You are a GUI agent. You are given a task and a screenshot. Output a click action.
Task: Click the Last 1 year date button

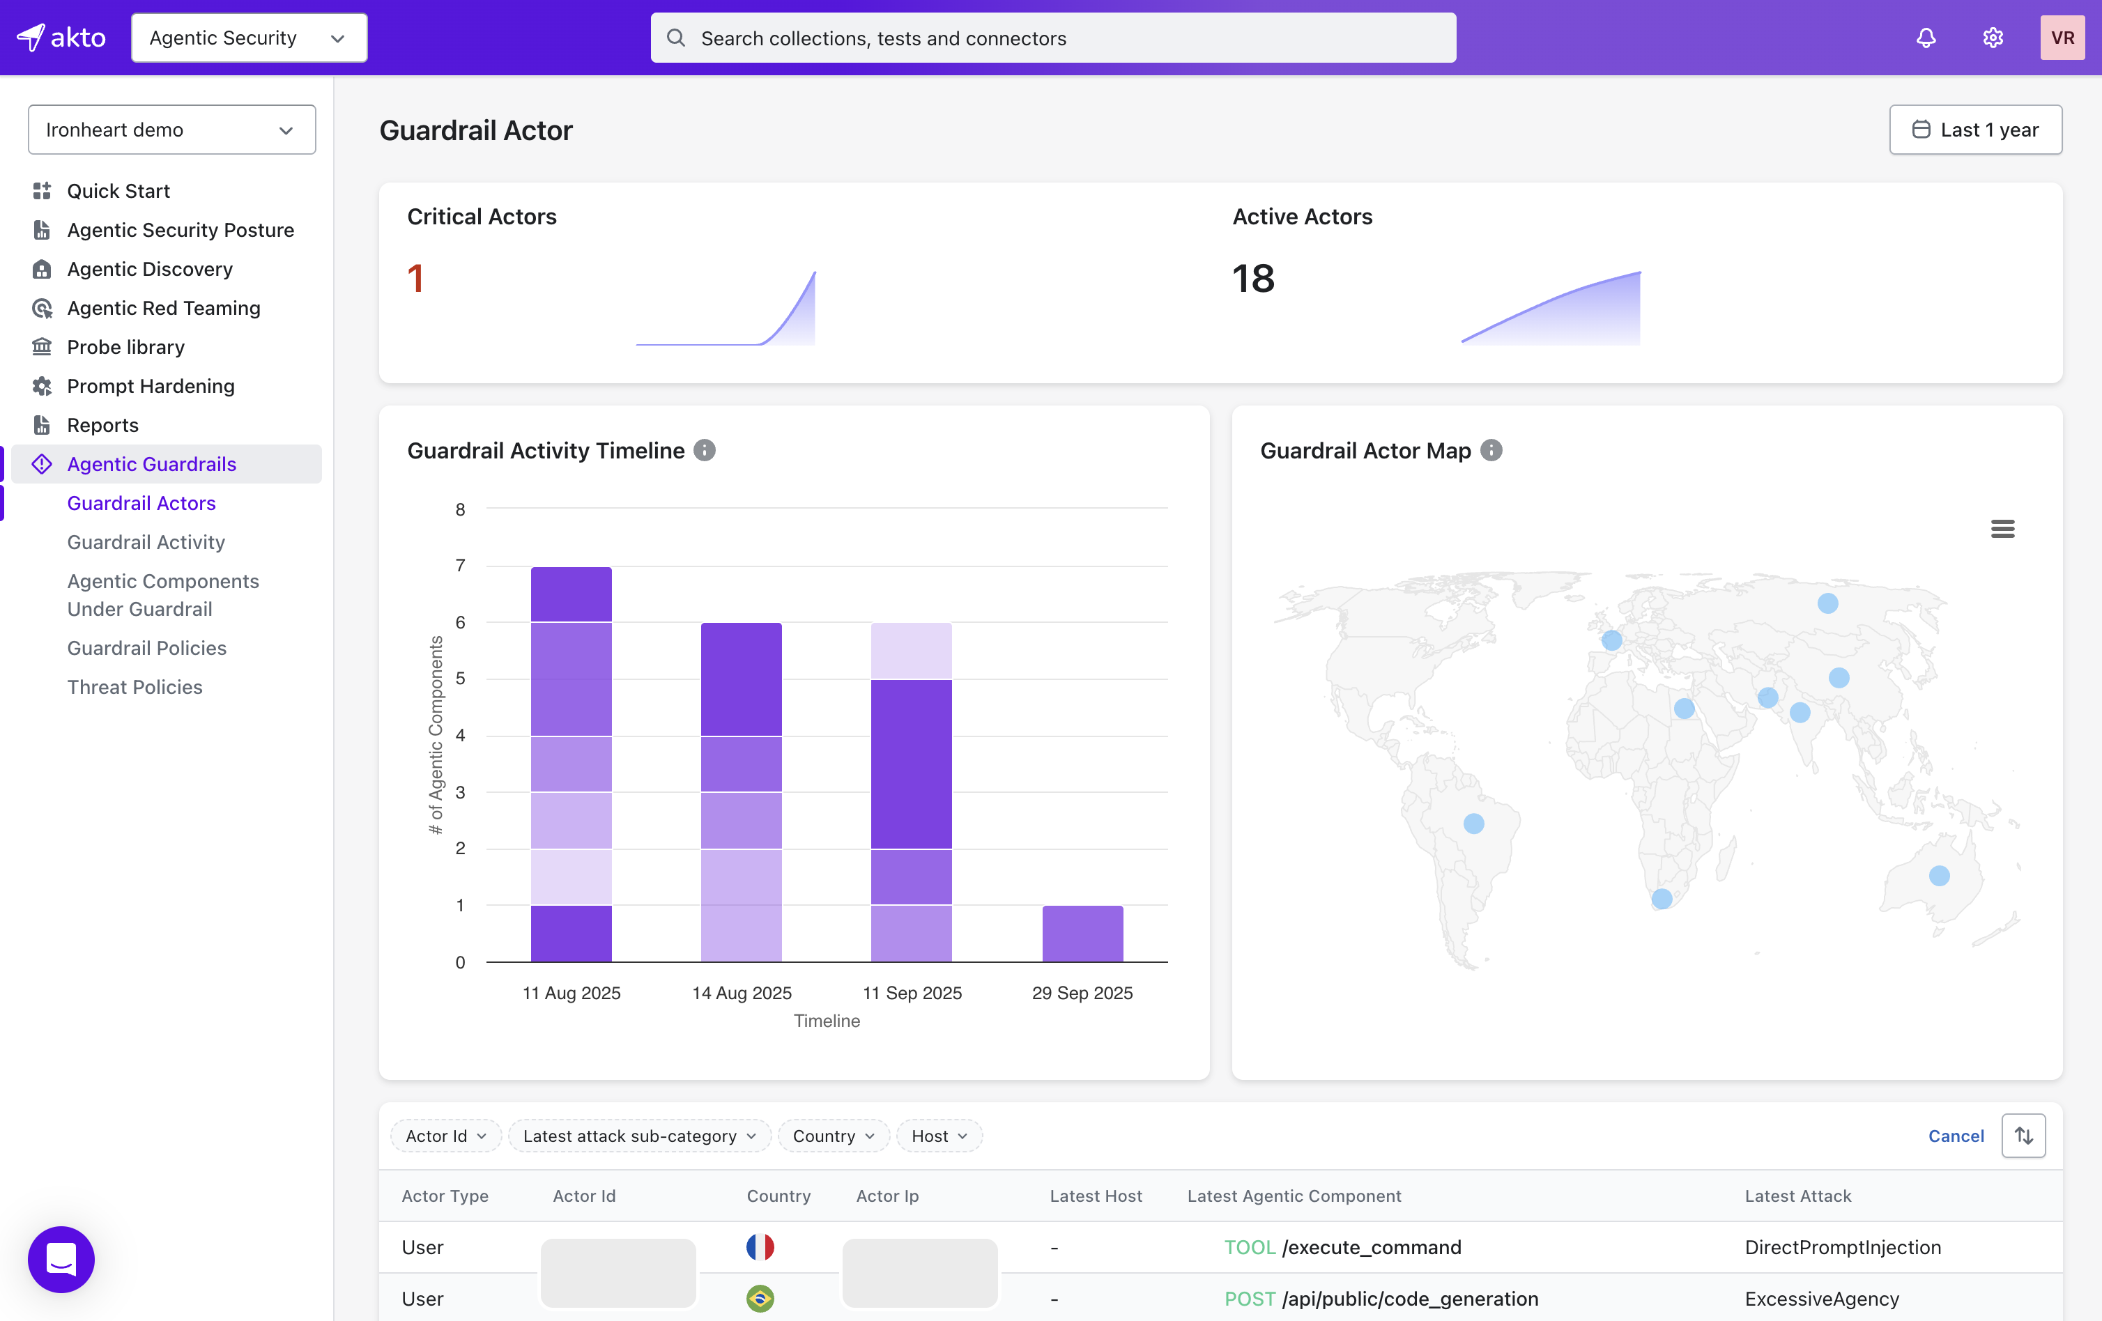(x=1974, y=130)
